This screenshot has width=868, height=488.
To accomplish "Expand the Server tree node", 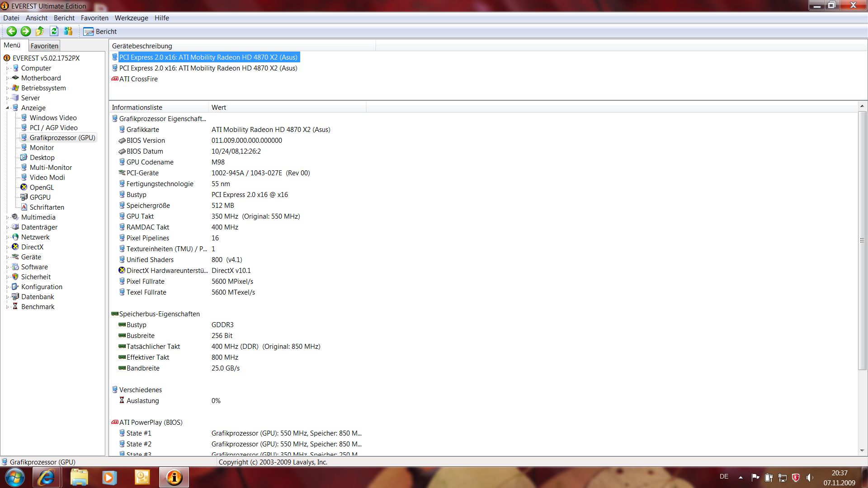I will click(x=7, y=98).
